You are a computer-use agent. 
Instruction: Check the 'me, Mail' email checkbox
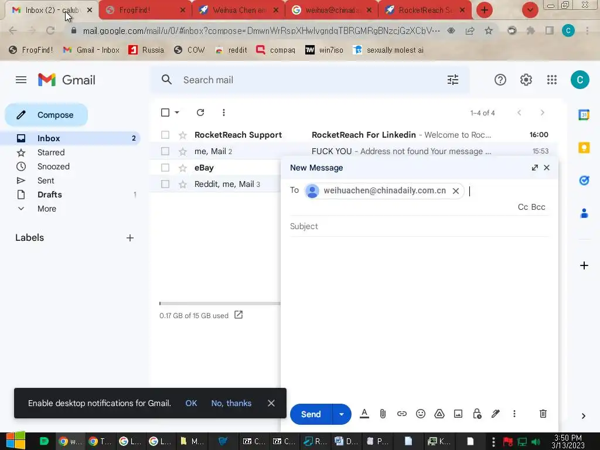165,151
